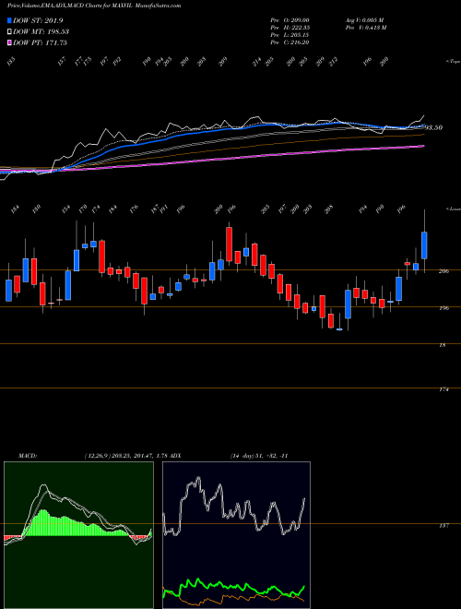This screenshot has height=609, width=461.
Task: Click the 137 axis label beside ADX
Action: [443, 526]
